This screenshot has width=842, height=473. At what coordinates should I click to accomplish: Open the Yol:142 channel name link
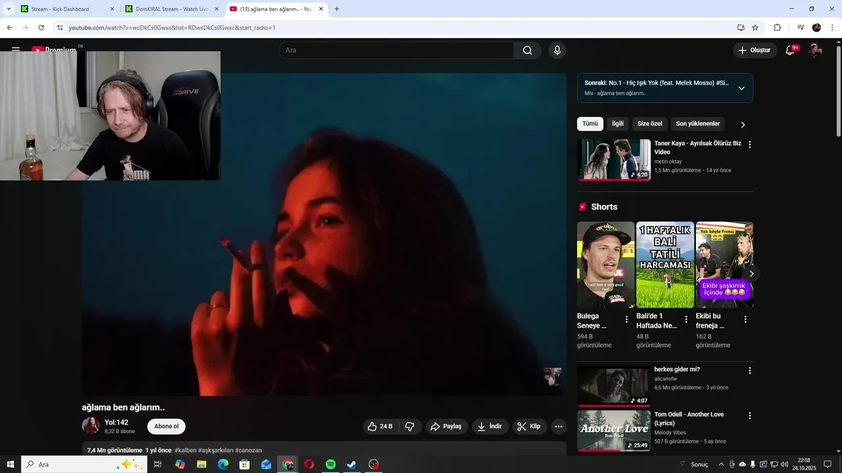[116, 422]
